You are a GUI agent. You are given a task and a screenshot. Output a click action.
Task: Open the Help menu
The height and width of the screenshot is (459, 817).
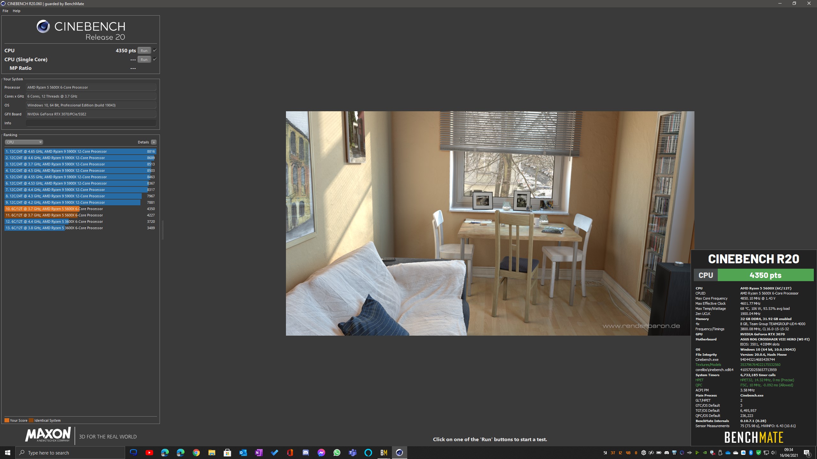[17, 11]
